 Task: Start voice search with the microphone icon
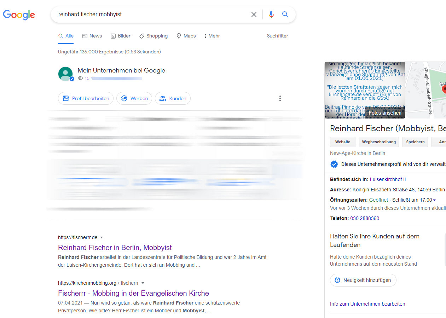coord(271,15)
